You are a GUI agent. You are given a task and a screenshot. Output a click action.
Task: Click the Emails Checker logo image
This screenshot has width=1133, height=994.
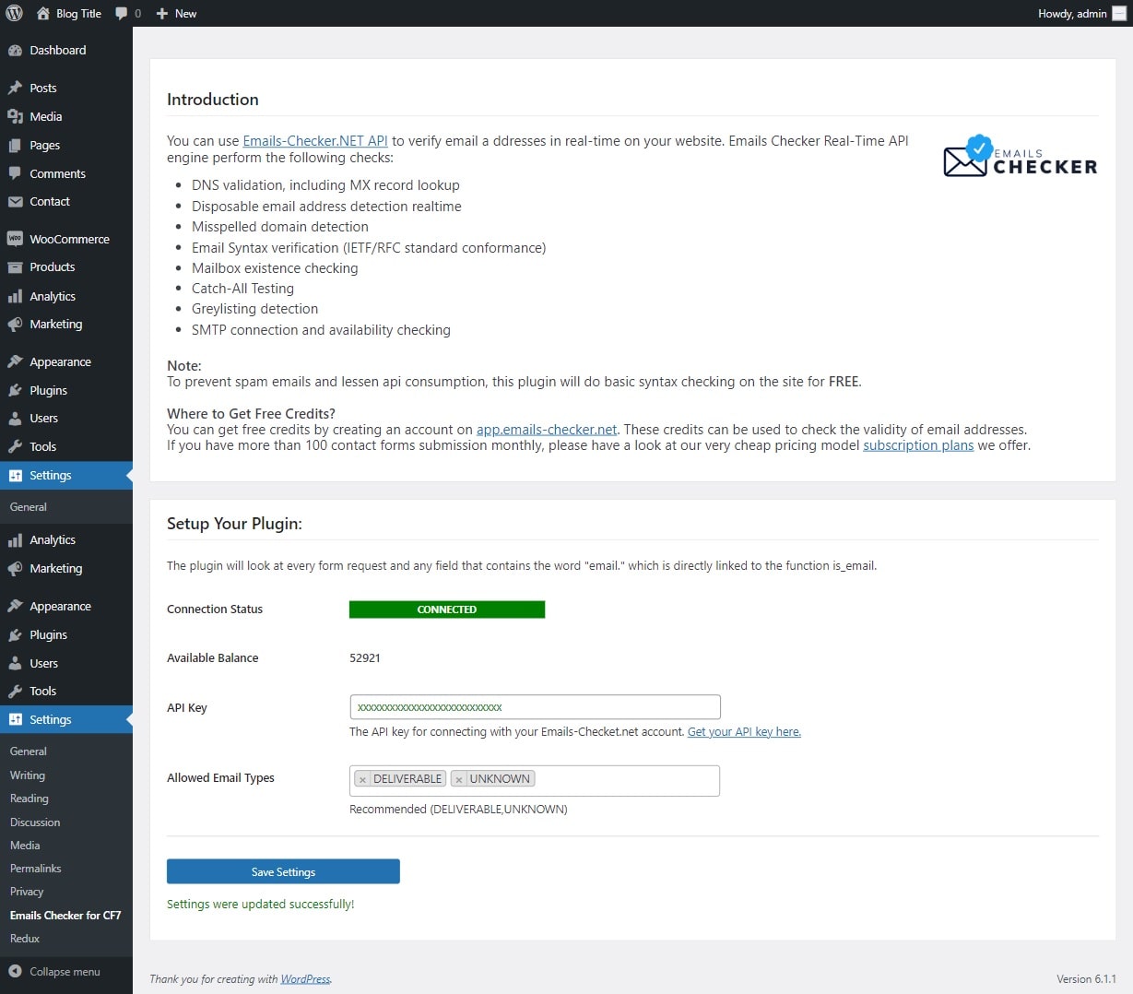point(1021,157)
